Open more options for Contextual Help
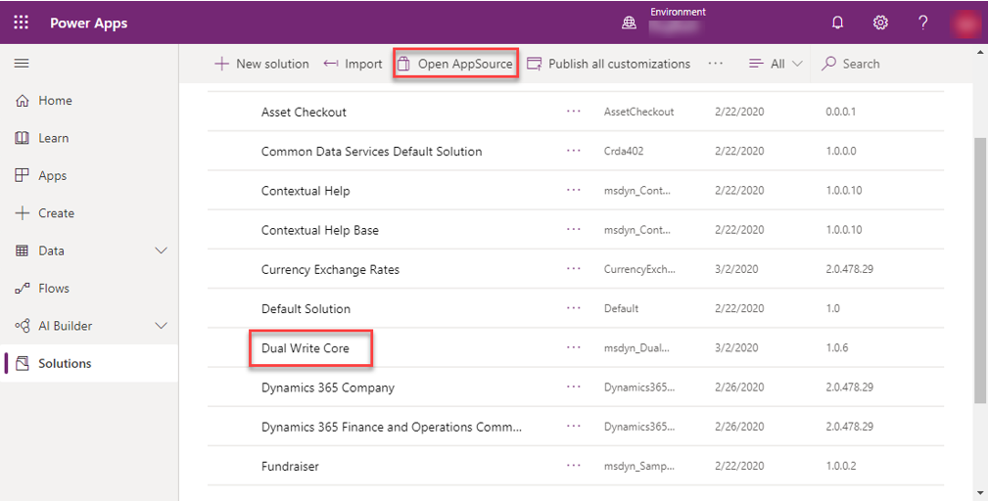 coord(574,190)
